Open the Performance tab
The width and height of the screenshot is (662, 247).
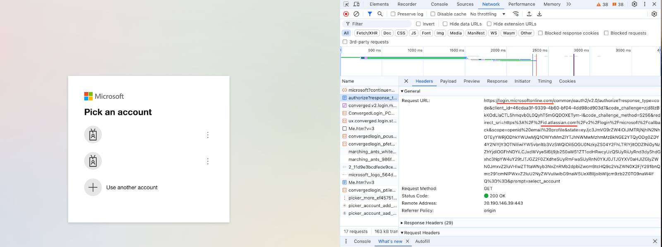tap(522, 4)
